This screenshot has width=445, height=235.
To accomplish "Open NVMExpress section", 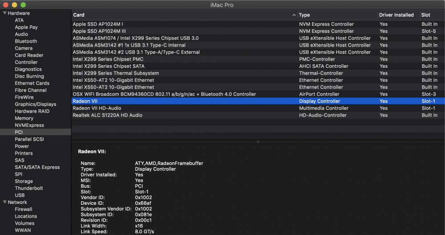I will click(x=29, y=125).
